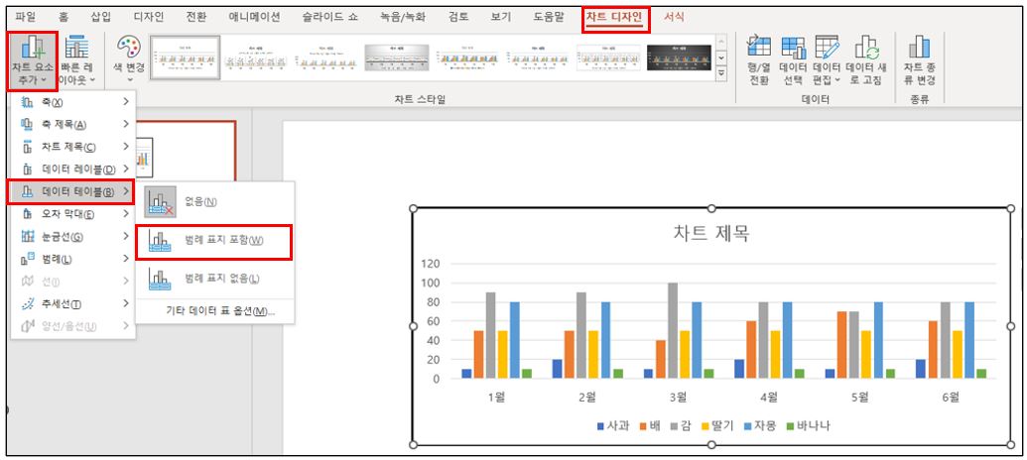The height and width of the screenshot is (460, 1027).
Task: Switch to the 보기 tab
Action: pos(501,17)
